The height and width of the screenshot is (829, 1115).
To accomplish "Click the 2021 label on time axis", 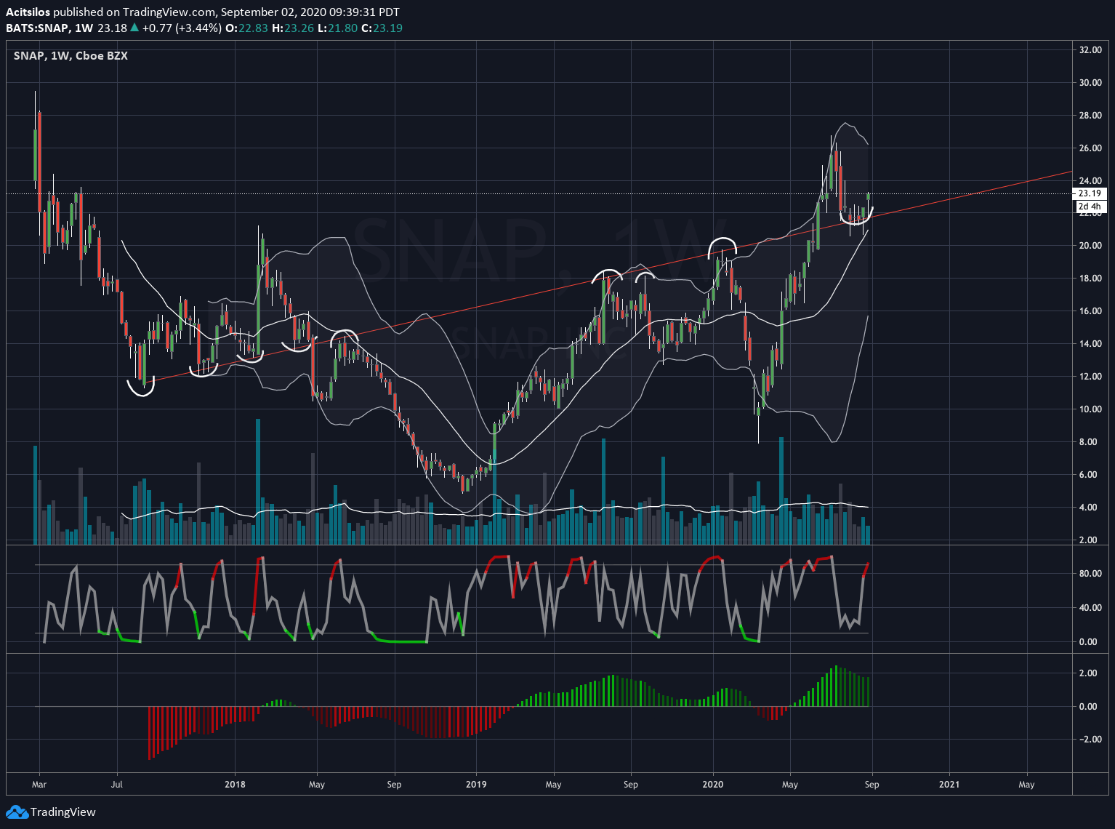I will [949, 785].
